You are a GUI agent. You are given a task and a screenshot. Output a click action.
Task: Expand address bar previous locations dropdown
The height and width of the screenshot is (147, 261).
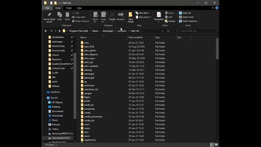[163, 31]
